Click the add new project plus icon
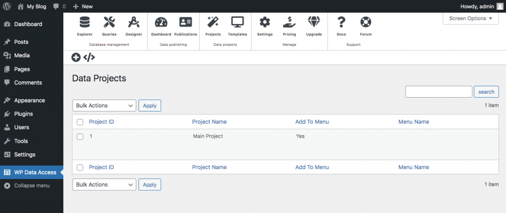 click(76, 57)
